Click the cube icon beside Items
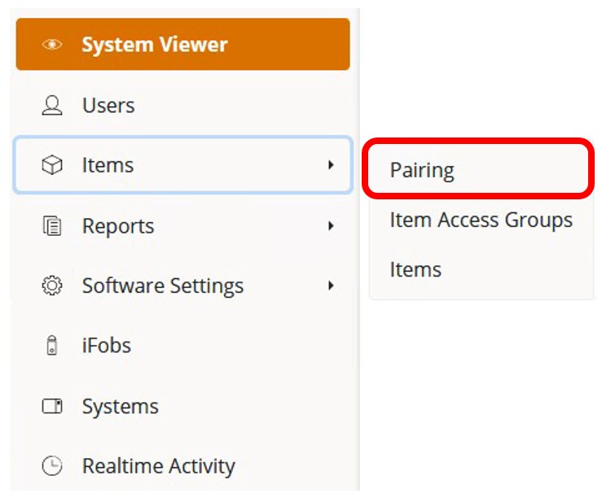Viewport: 602px width, 502px height. click(x=52, y=165)
